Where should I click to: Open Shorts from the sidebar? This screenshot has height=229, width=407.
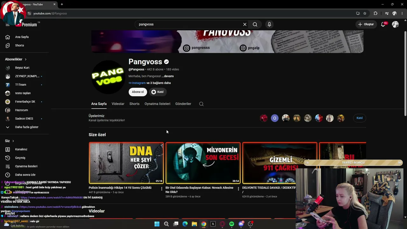pyautogui.click(x=19, y=45)
